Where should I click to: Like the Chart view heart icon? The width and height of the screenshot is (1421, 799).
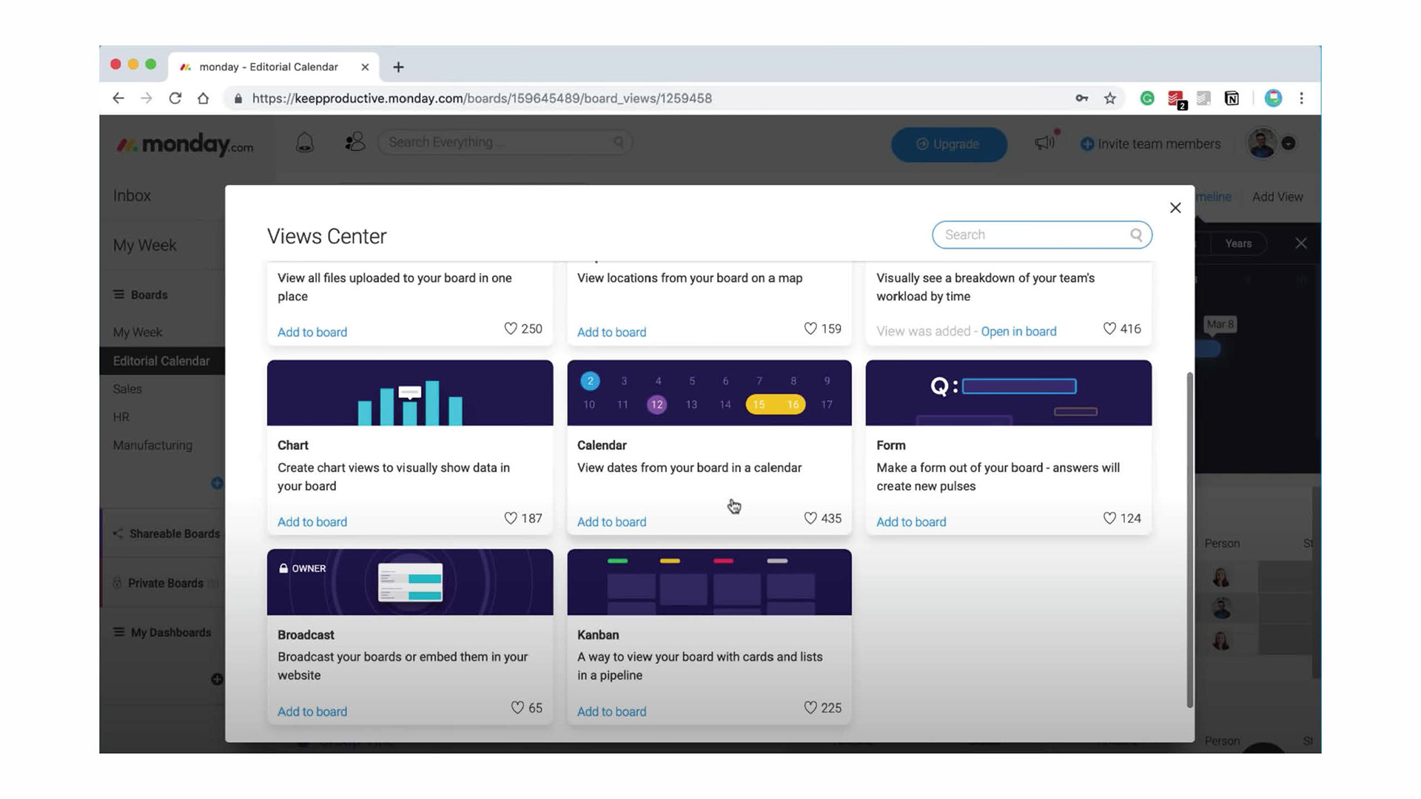point(511,518)
